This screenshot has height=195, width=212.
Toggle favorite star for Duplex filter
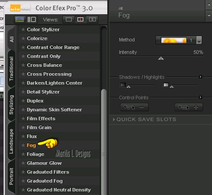(x=23, y=101)
